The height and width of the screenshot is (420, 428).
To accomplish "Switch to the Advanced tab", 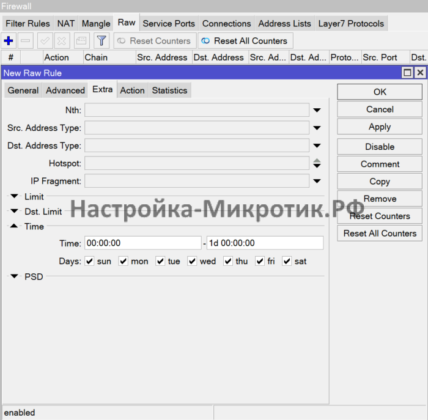I will 65,90.
